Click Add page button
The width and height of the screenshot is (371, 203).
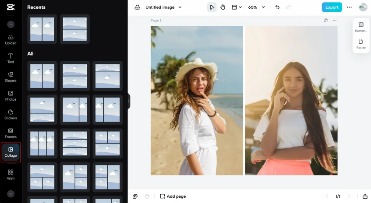coord(173,196)
